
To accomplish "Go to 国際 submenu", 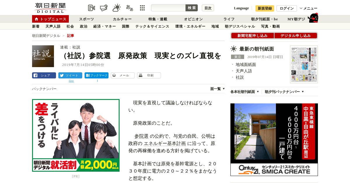I will pos(126,26).
